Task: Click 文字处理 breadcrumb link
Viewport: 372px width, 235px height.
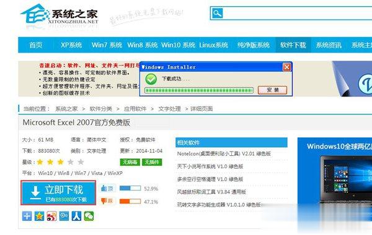Action: coord(170,109)
